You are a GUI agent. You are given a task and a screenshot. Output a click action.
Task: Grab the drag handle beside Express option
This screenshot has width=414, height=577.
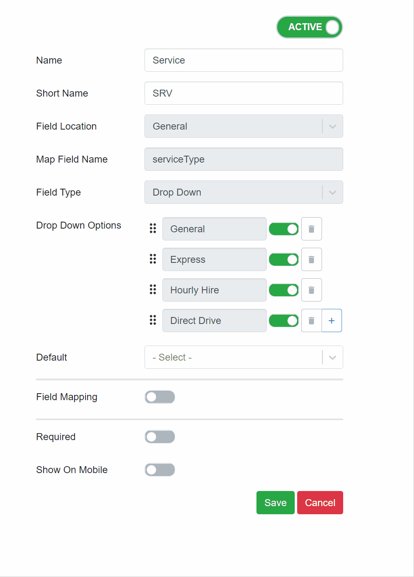pyautogui.click(x=153, y=259)
